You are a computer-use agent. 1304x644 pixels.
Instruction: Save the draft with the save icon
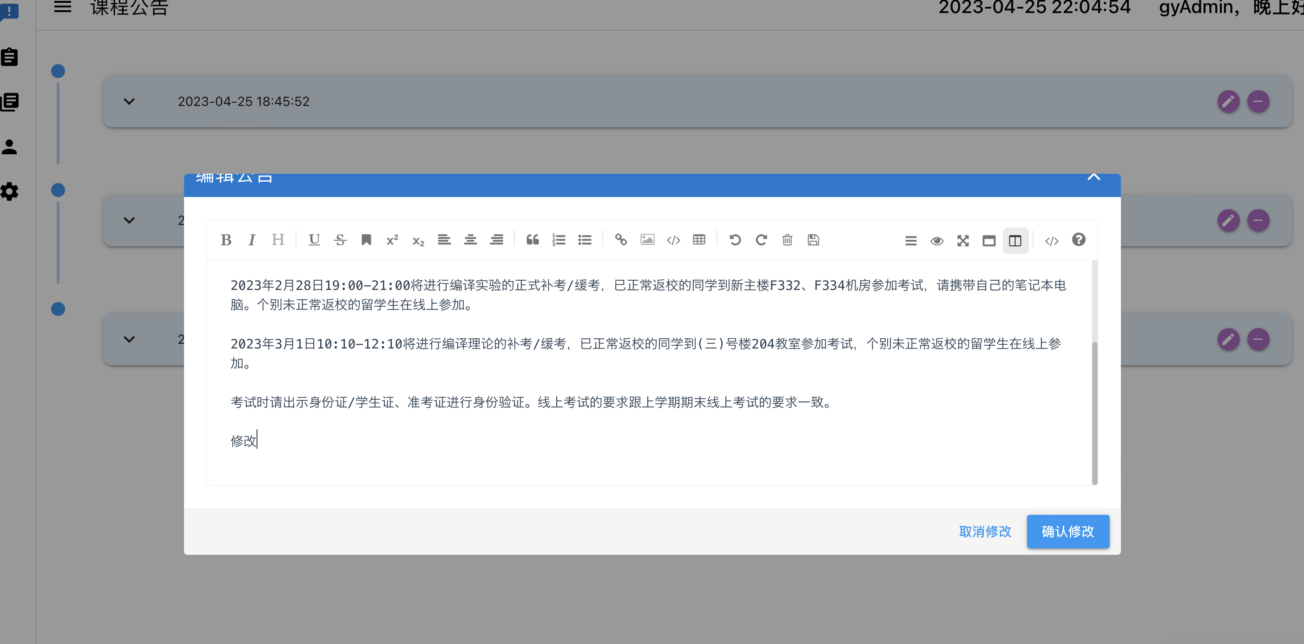click(813, 240)
